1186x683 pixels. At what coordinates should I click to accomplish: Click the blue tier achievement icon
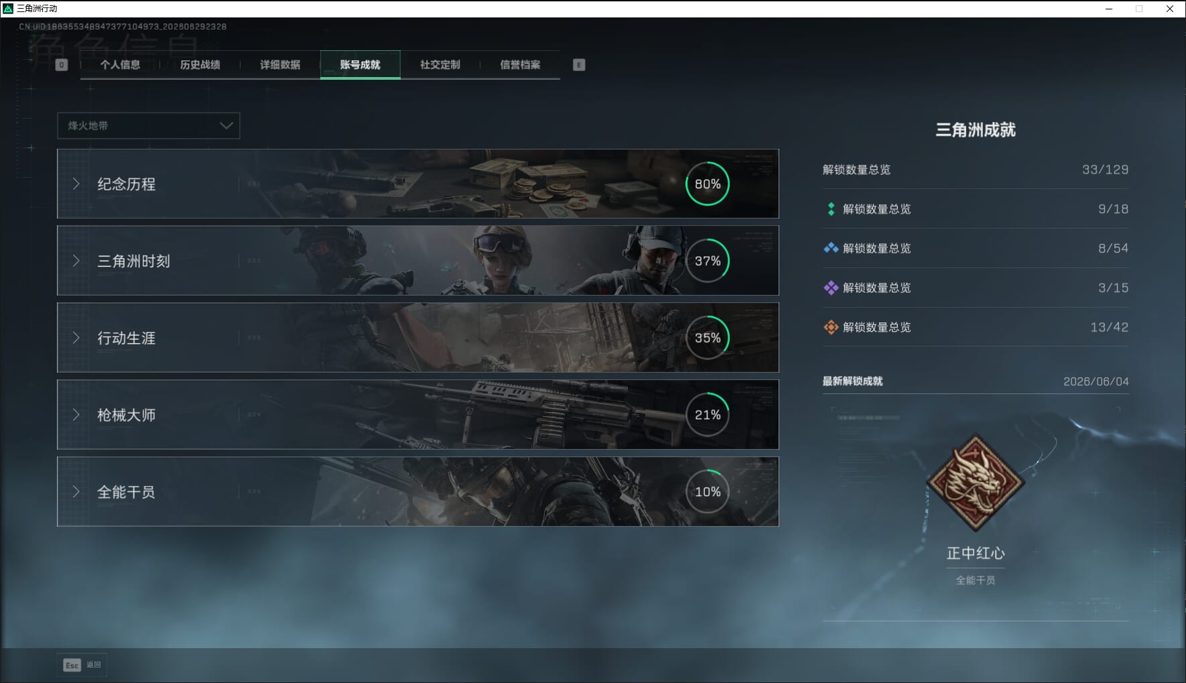(831, 248)
